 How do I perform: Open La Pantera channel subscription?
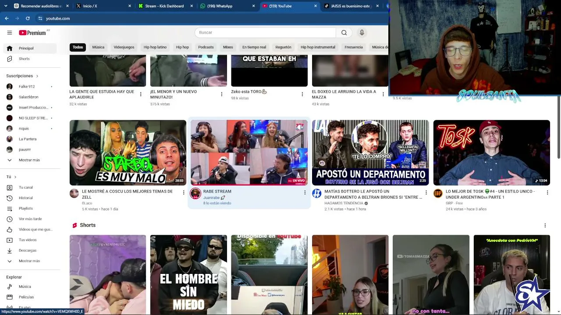(x=30, y=139)
